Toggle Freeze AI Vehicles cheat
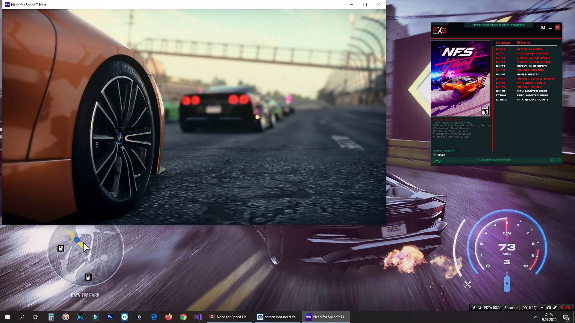Viewport: 575px width, 323px height. [x=532, y=66]
